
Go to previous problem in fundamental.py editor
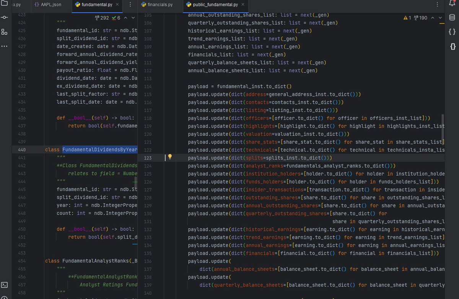[x=126, y=18]
